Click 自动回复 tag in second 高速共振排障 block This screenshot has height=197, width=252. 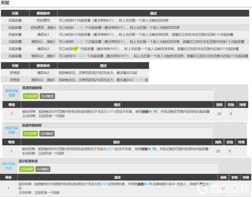[x=30, y=134]
